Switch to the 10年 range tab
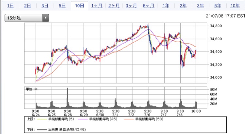245x134 pixels. tap(235, 6)
